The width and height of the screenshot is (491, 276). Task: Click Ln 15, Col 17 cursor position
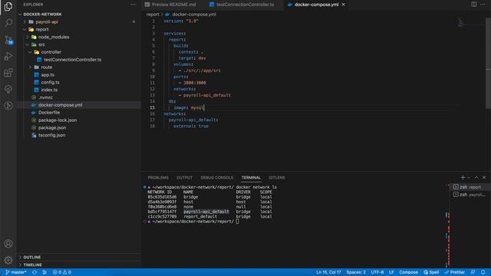328,272
